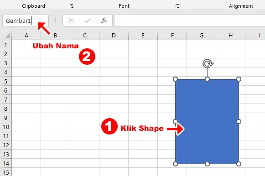
Task: Select row 4 header
Action: (x=6, y=72)
